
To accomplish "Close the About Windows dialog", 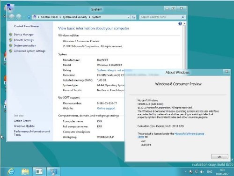I will click(x=227, y=72).
